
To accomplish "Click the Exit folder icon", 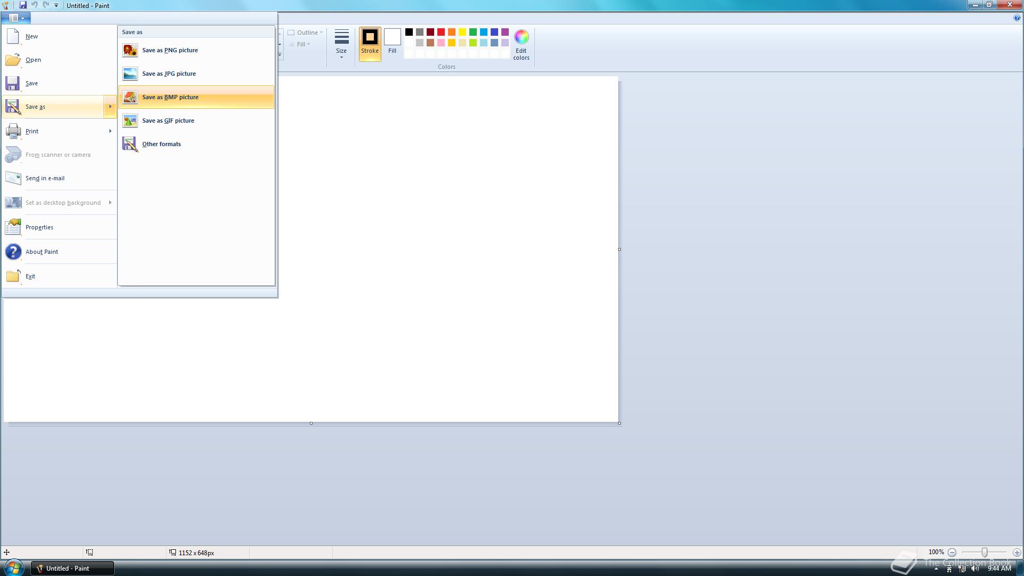I will tap(13, 276).
